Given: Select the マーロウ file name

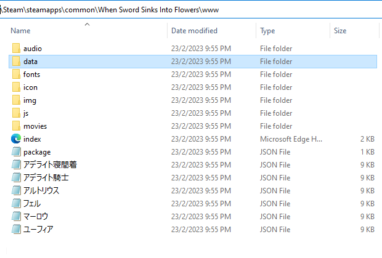Looking at the screenshot, I should click(x=36, y=216).
